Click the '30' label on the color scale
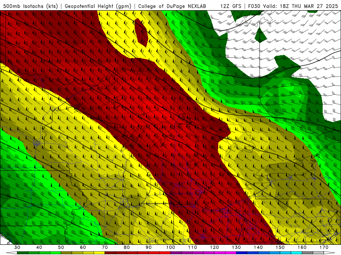This screenshot has height=255, width=341. (x=17, y=247)
